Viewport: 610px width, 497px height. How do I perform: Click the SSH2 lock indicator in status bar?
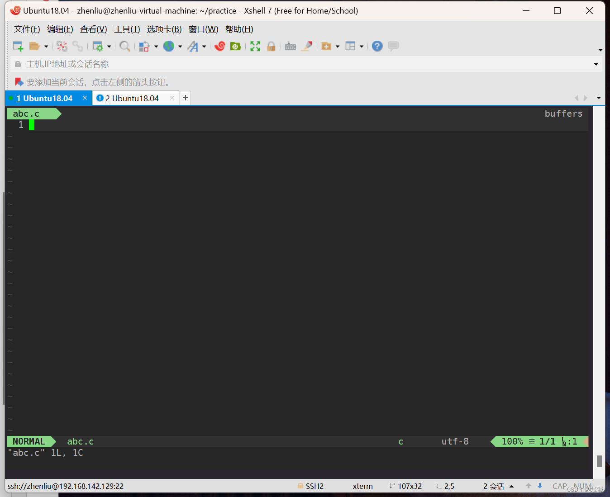[x=312, y=486]
